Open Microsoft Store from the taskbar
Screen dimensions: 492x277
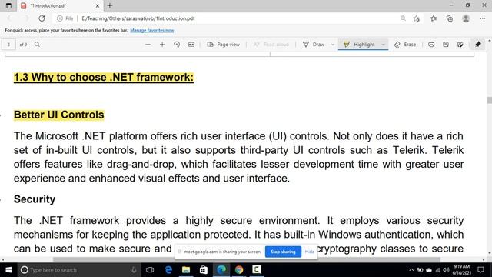click(x=204, y=270)
